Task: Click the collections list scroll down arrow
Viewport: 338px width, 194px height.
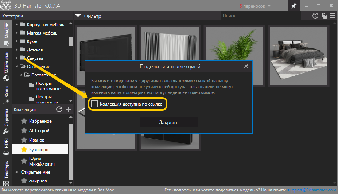Action: [x=71, y=183]
